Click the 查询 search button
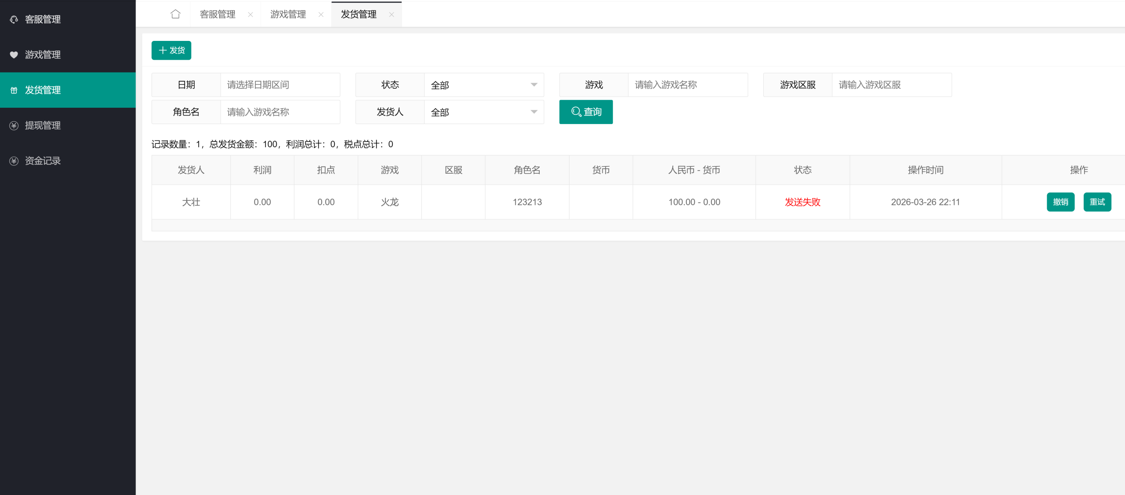The image size is (1125, 495). (585, 112)
